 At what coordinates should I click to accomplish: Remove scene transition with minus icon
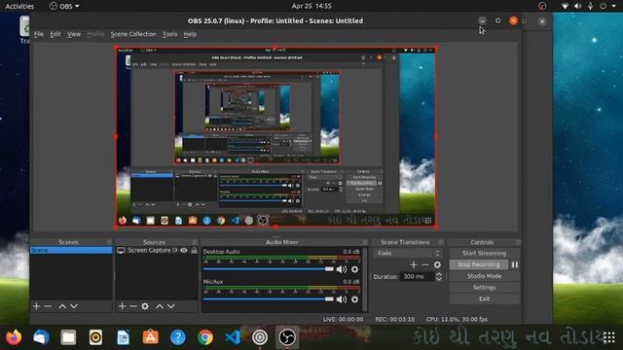[x=425, y=264]
